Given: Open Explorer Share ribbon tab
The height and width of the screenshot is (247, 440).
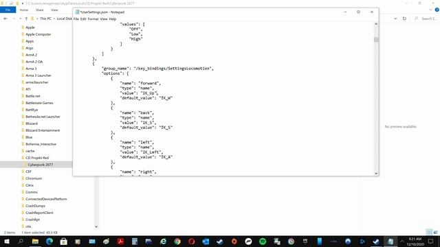Looking at the screenshot, I should [40, 10].
